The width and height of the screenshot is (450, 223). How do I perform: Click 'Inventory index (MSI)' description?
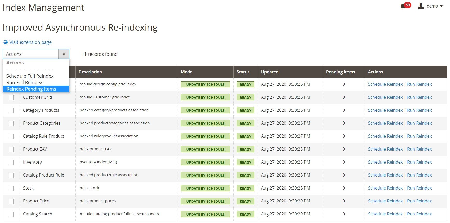click(x=98, y=162)
